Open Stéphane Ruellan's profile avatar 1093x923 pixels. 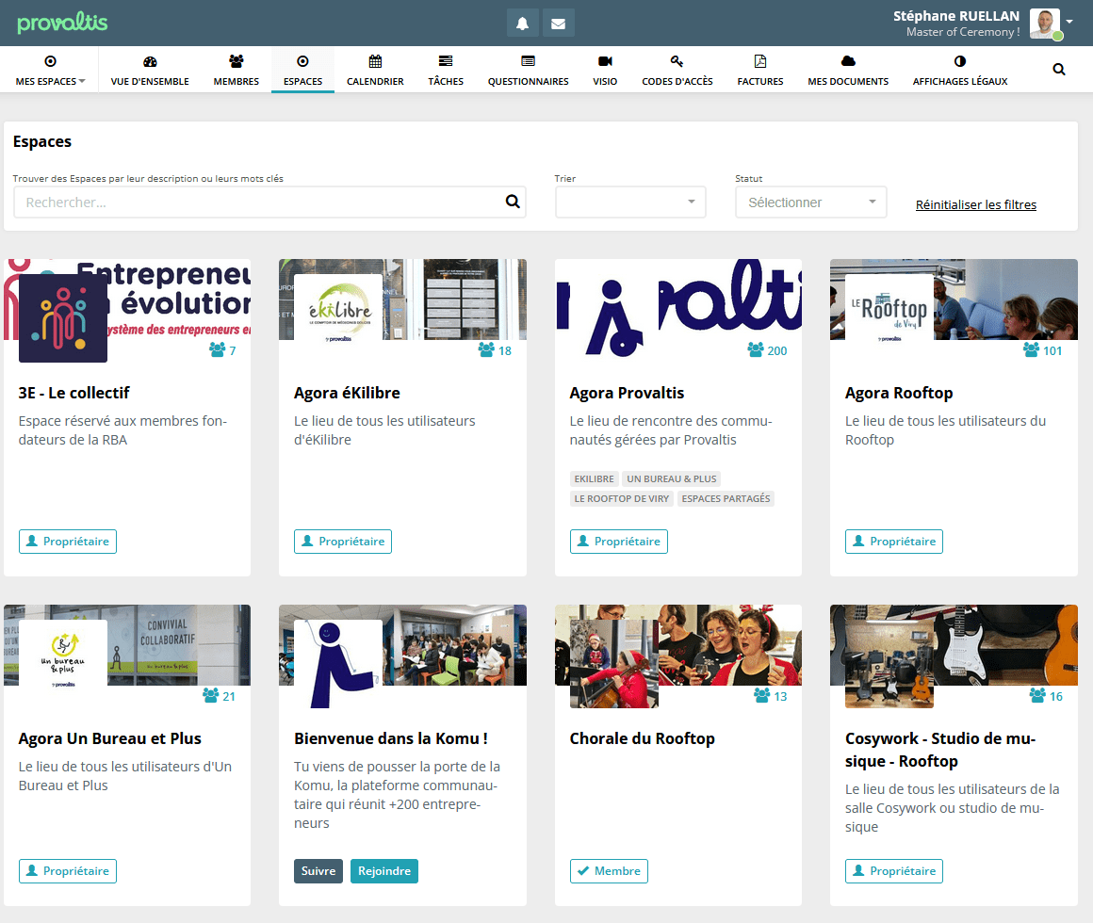tap(1045, 24)
